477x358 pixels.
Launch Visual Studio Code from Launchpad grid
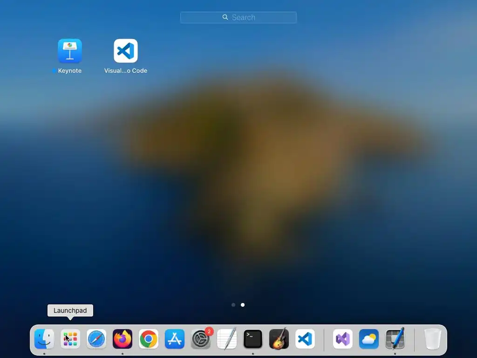(x=126, y=51)
